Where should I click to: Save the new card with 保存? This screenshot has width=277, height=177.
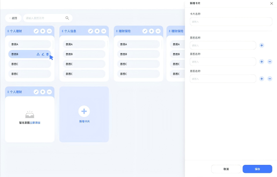click(257, 169)
